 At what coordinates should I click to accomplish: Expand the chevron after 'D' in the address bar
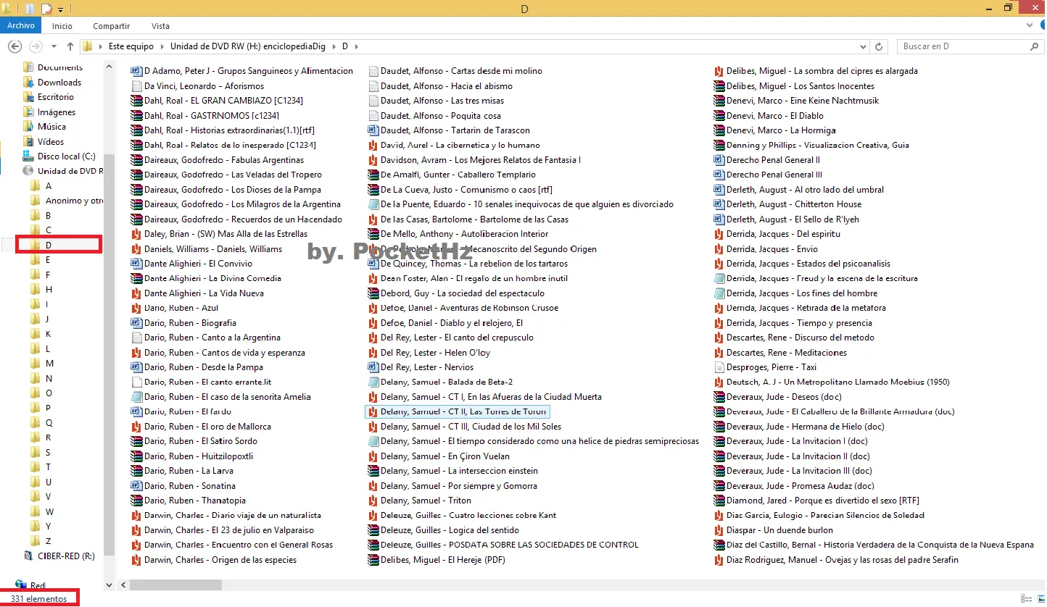[x=356, y=46]
